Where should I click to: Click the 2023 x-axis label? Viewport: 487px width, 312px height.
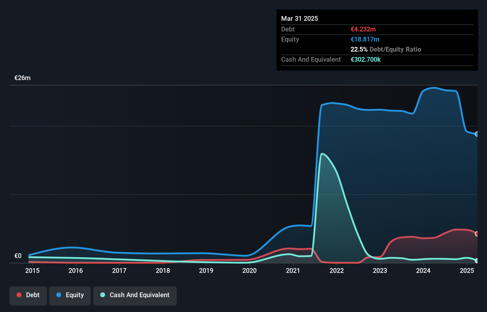[380, 270]
